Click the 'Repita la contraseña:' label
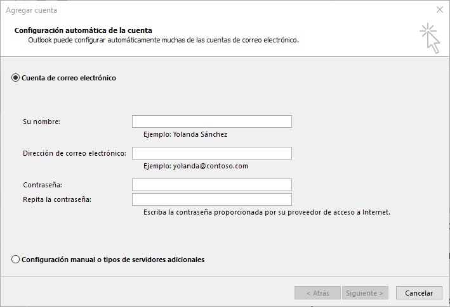The height and width of the screenshot is (307, 450). point(57,199)
